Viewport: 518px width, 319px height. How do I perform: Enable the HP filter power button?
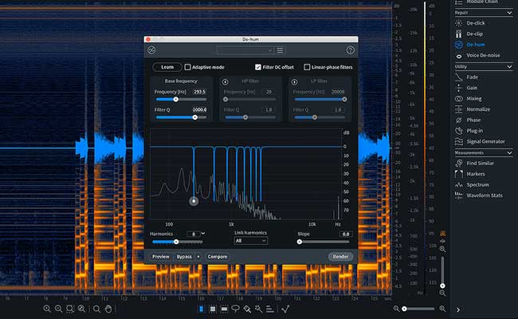(x=224, y=81)
